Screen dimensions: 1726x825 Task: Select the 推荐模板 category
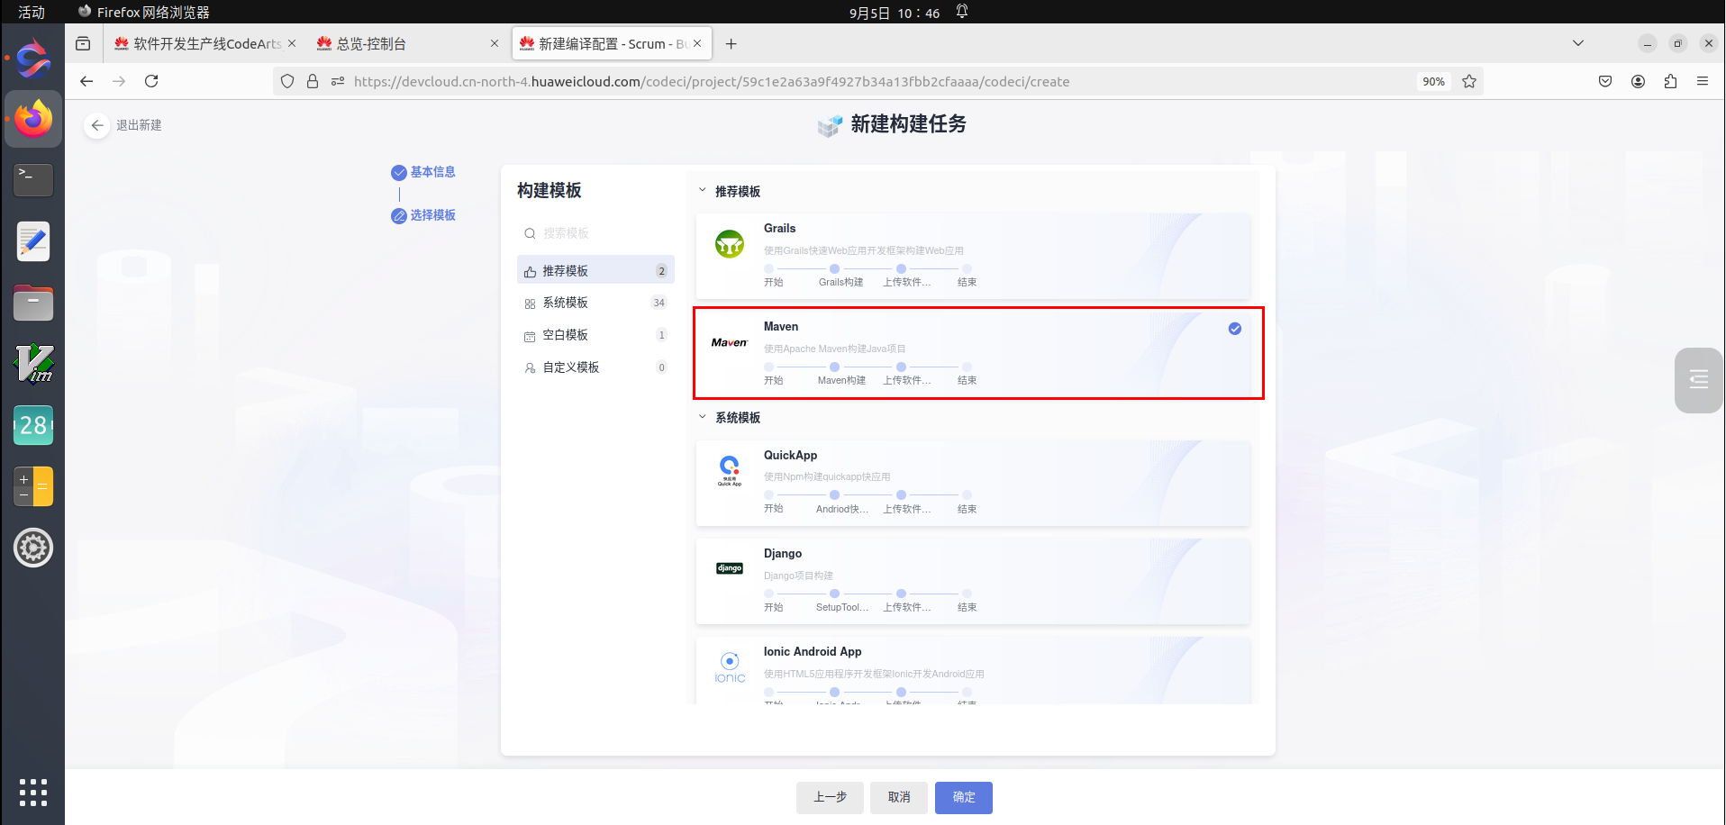coord(595,271)
